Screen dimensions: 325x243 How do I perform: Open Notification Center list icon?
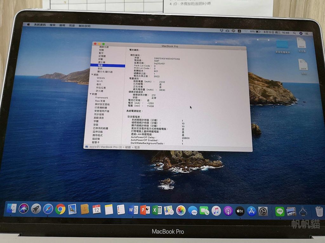tap(307, 33)
